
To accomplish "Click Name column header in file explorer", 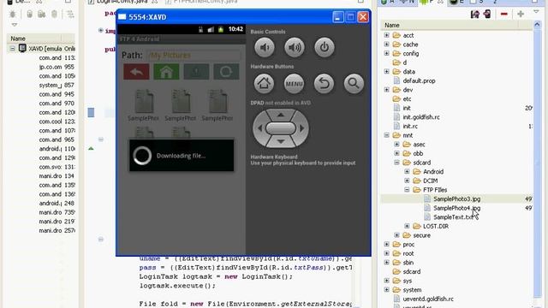I will (449, 25).
